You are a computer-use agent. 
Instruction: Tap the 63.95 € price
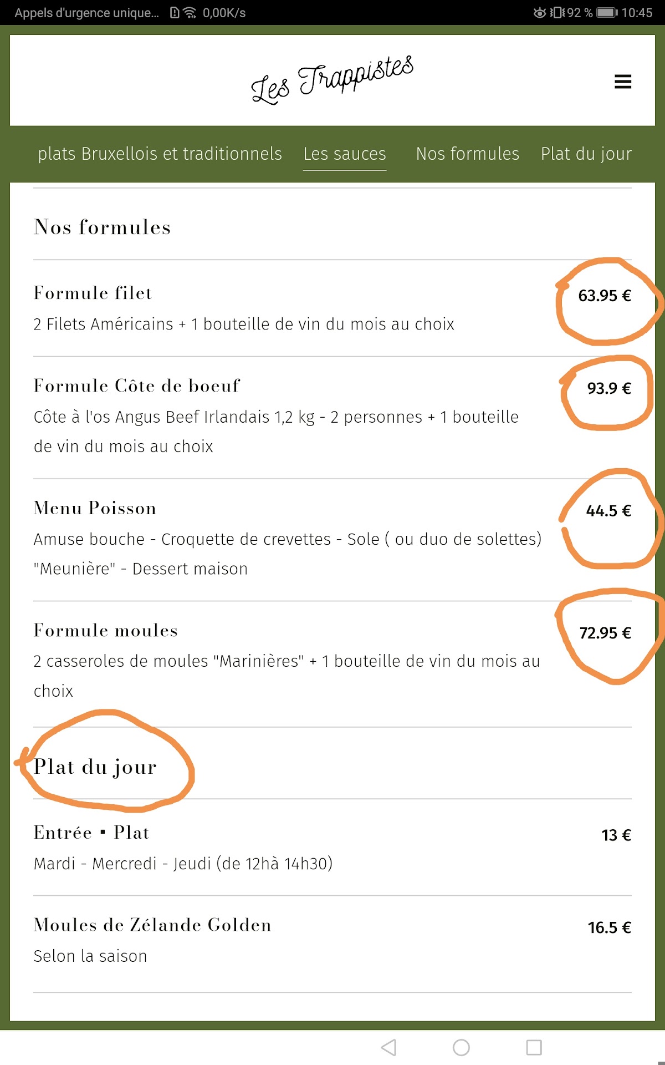click(x=605, y=296)
